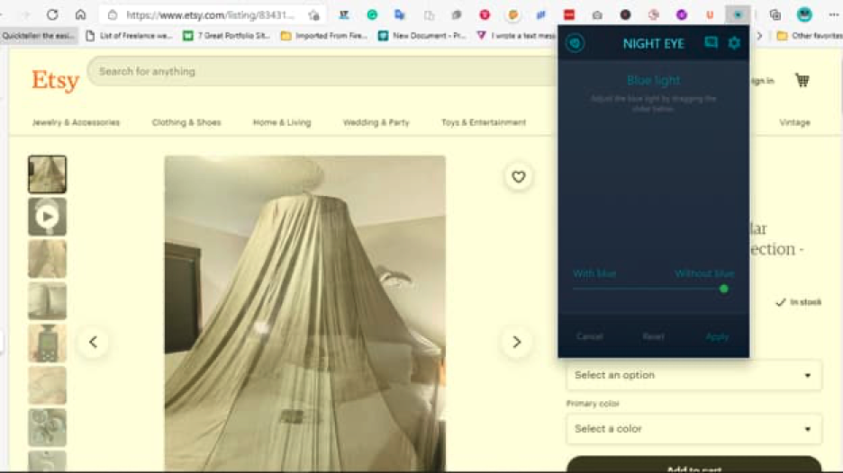Open 'List of Freelance we...' bookmark

129,35
